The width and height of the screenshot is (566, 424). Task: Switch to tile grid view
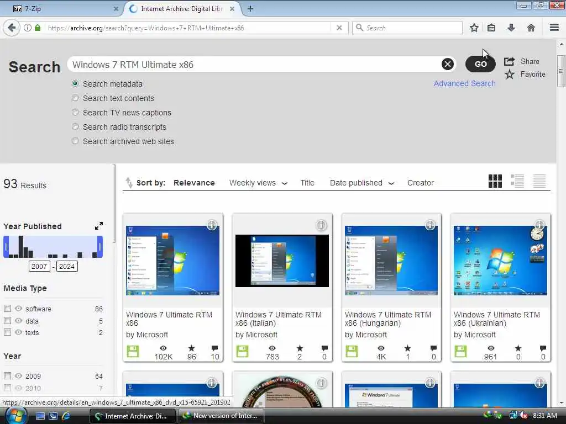[x=495, y=181]
